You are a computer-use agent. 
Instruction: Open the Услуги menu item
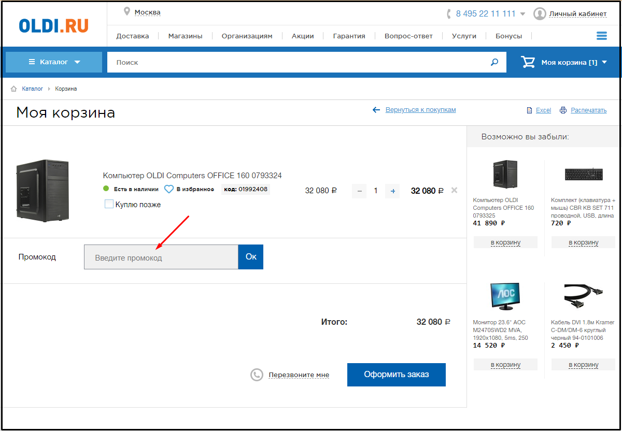(x=464, y=36)
